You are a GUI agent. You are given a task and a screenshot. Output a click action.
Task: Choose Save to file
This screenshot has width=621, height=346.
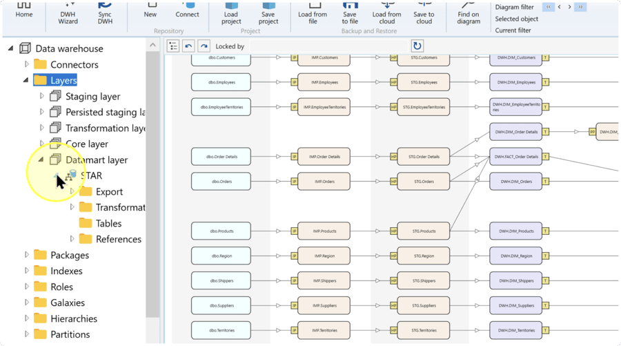coord(350,12)
